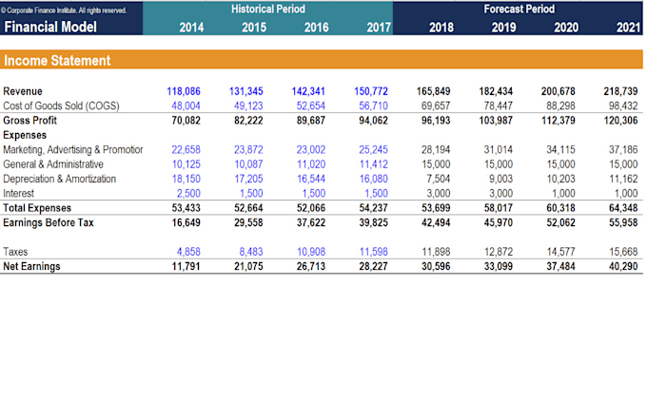
Task: Click 2015 revenue value 131,345
Action: click(x=246, y=91)
